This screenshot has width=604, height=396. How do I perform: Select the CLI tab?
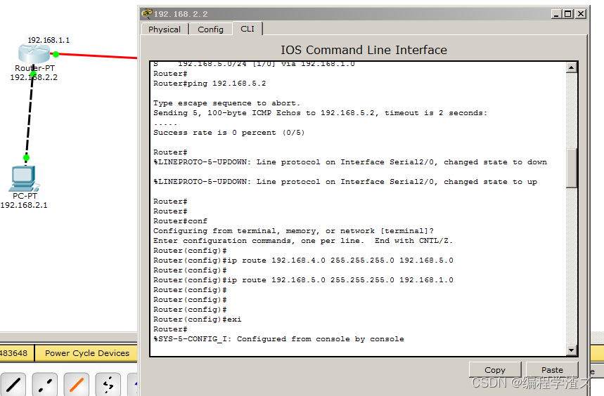(x=248, y=29)
